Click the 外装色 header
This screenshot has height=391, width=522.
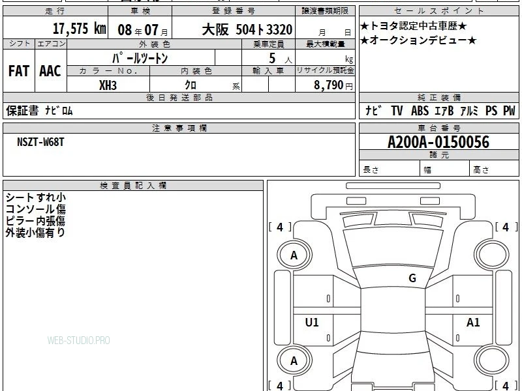click(x=154, y=44)
